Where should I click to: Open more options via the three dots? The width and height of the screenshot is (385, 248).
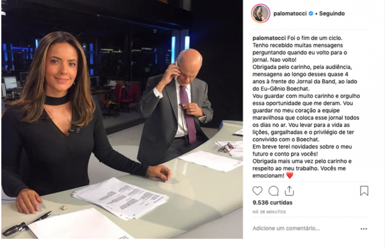coord(364,229)
